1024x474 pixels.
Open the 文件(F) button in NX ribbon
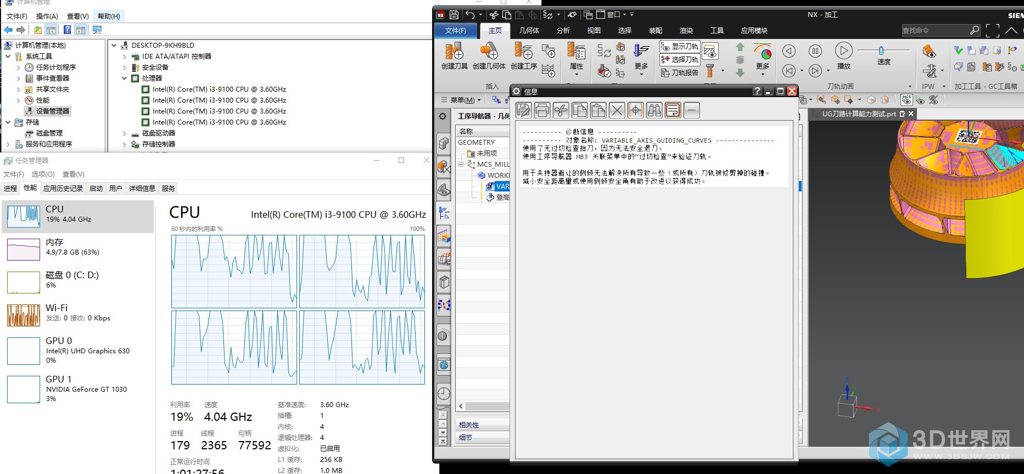pyautogui.click(x=456, y=31)
